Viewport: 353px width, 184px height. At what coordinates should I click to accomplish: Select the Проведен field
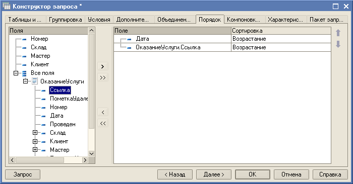coord(63,124)
